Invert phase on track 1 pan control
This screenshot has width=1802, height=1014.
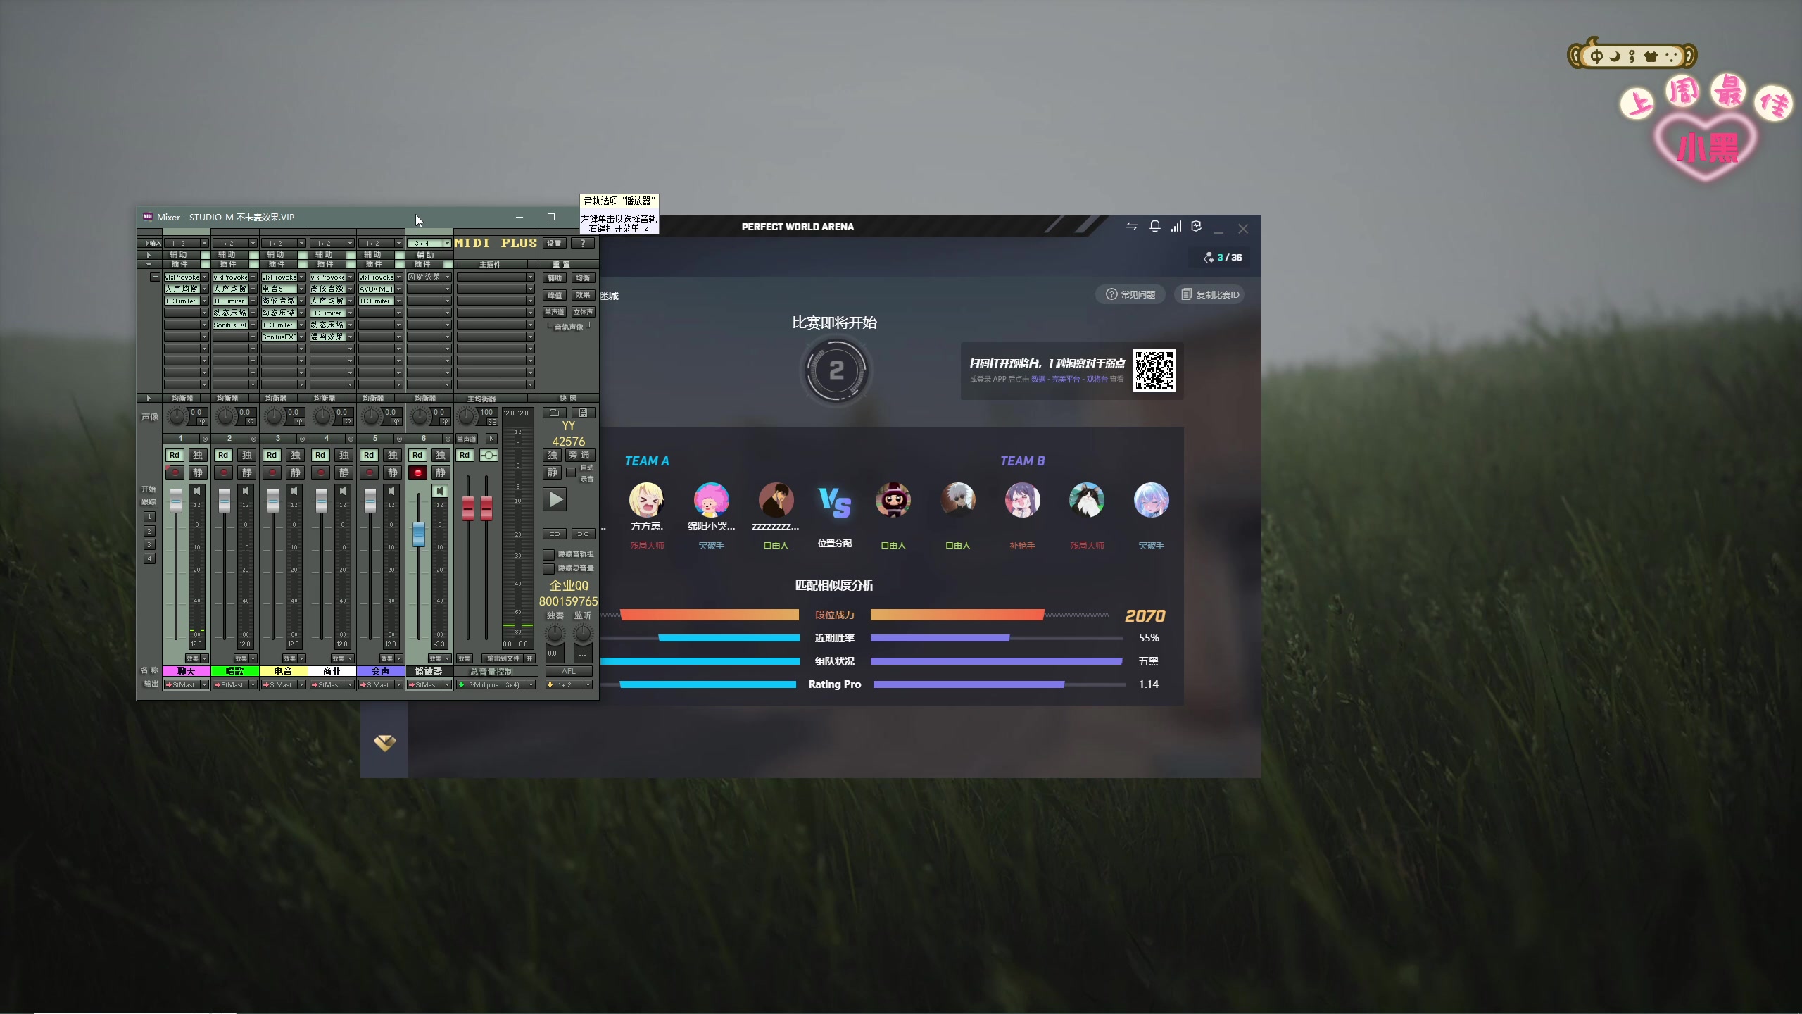[x=202, y=422]
